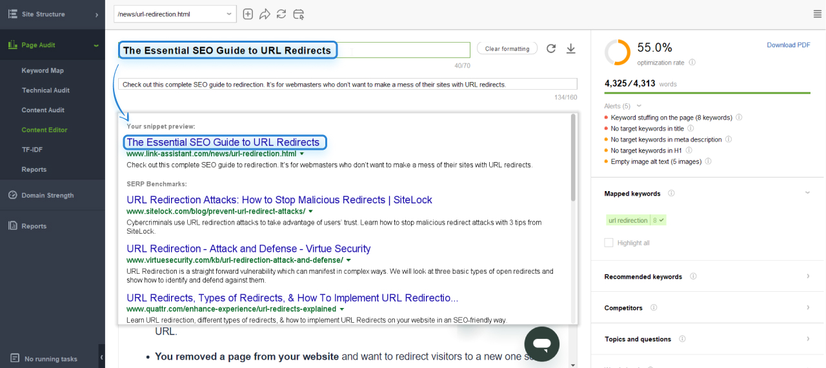This screenshot has width=826, height=368.
Task: Open the hamburger menu at top right
Action: tap(818, 14)
